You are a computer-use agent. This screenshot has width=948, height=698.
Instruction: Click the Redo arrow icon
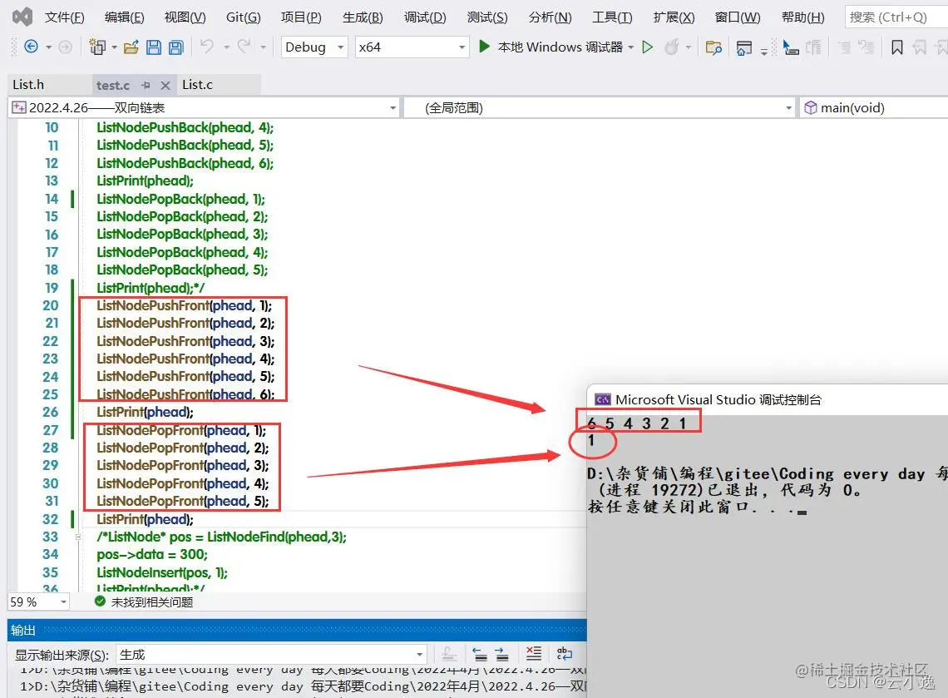click(x=244, y=46)
